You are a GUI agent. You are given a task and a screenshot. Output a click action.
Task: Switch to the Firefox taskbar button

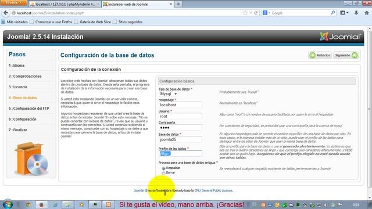(x=41, y=204)
